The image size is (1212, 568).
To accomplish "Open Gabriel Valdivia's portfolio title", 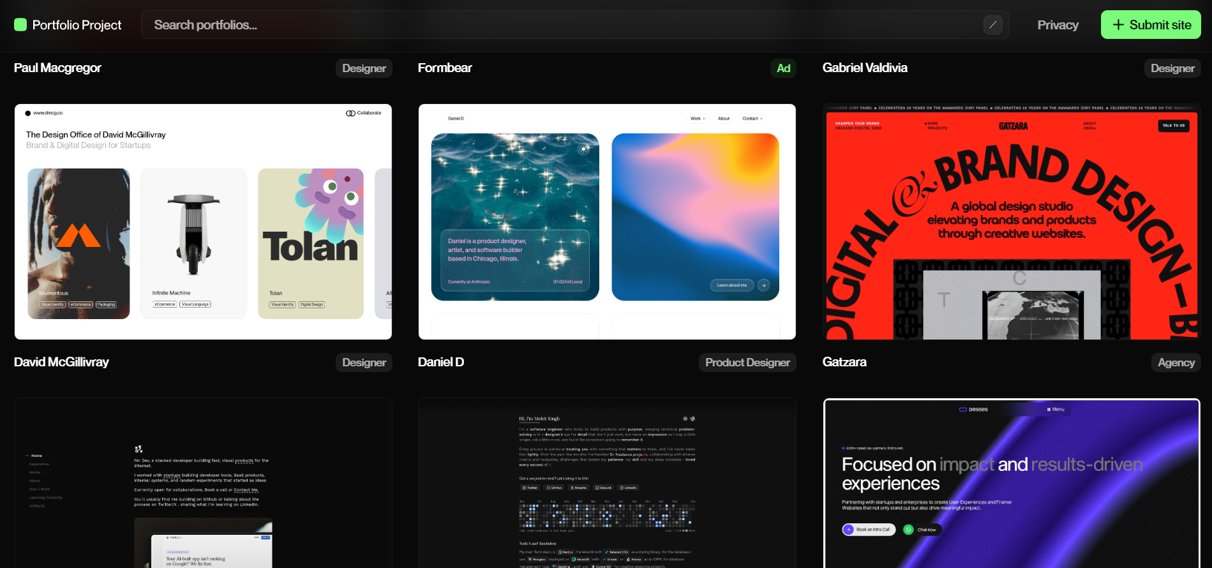I will (x=865, y=68).
